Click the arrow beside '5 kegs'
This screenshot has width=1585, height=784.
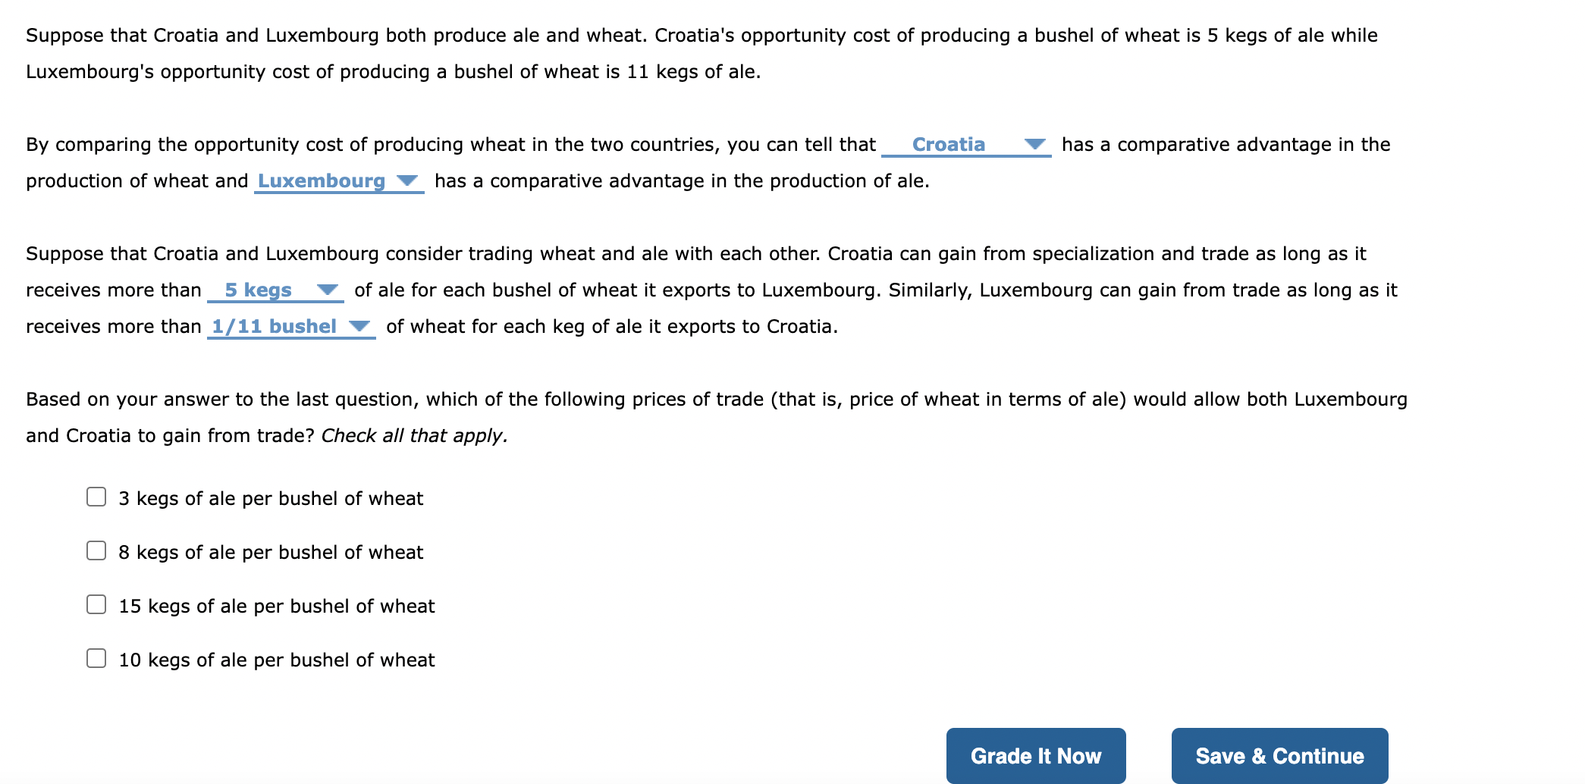(328, 290)
